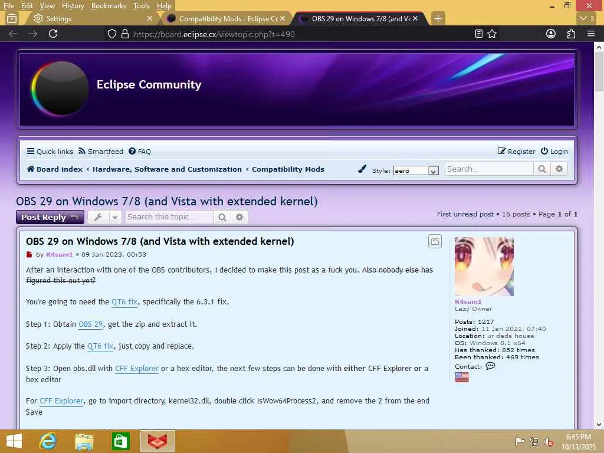Open the FAQ link

[x=140, y=152]
